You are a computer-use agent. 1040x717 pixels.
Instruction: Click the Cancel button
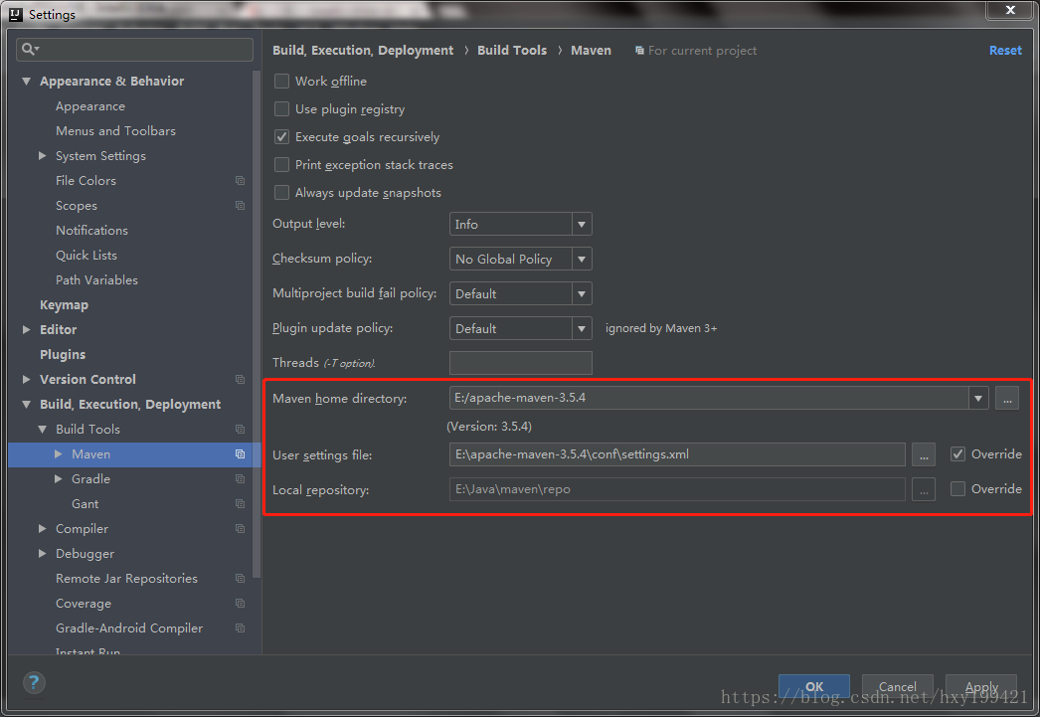(898, 686)
